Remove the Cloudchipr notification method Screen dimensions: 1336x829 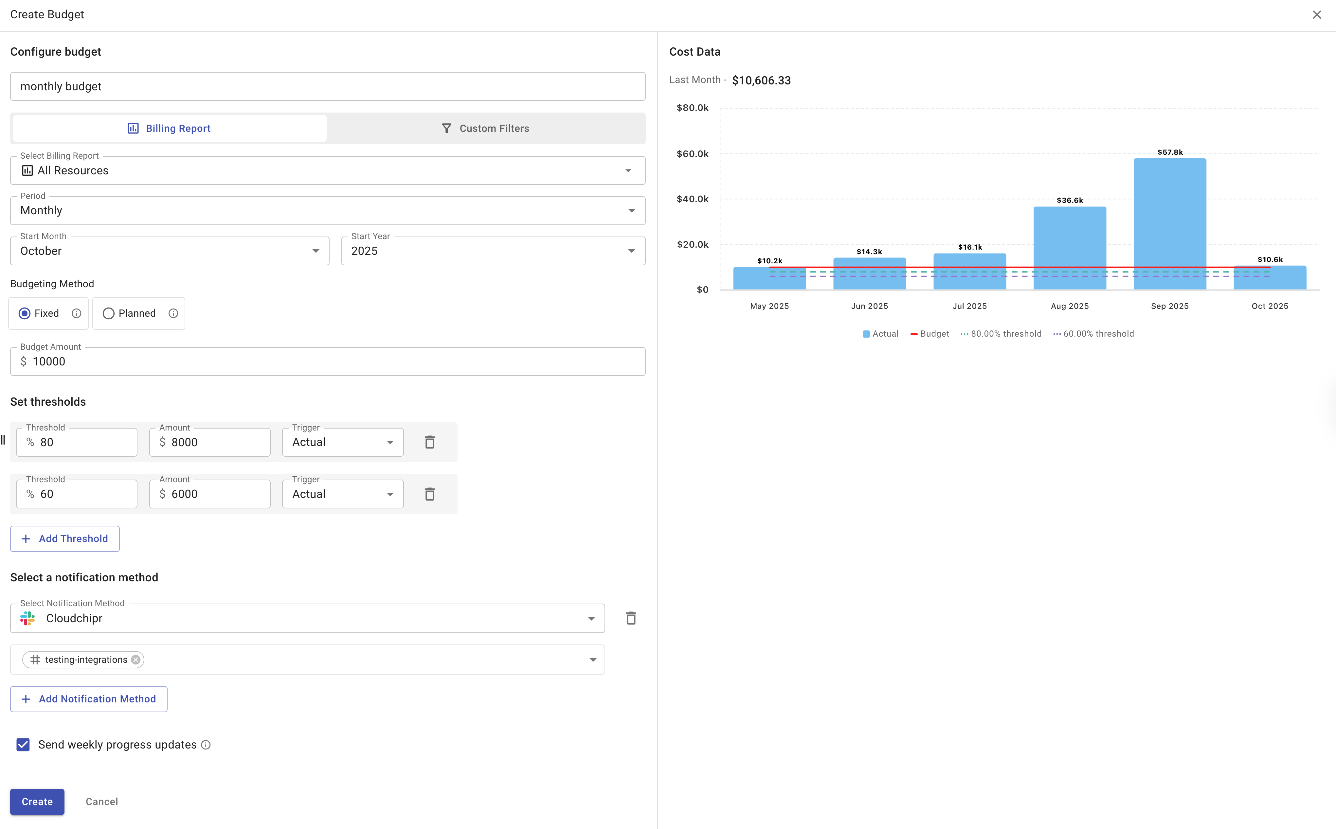click(x=631, y=618)
